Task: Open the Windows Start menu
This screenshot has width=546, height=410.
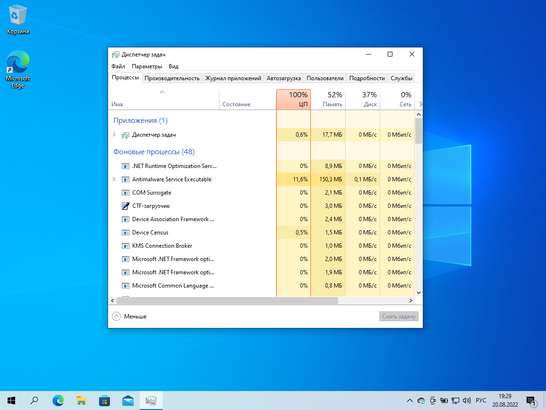Action: (11, 401)
